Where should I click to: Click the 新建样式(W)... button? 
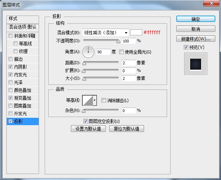(195, 39)
